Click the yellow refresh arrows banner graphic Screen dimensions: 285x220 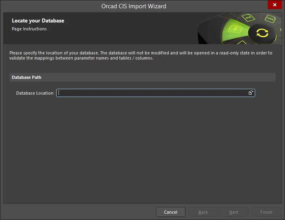point(262,33)
